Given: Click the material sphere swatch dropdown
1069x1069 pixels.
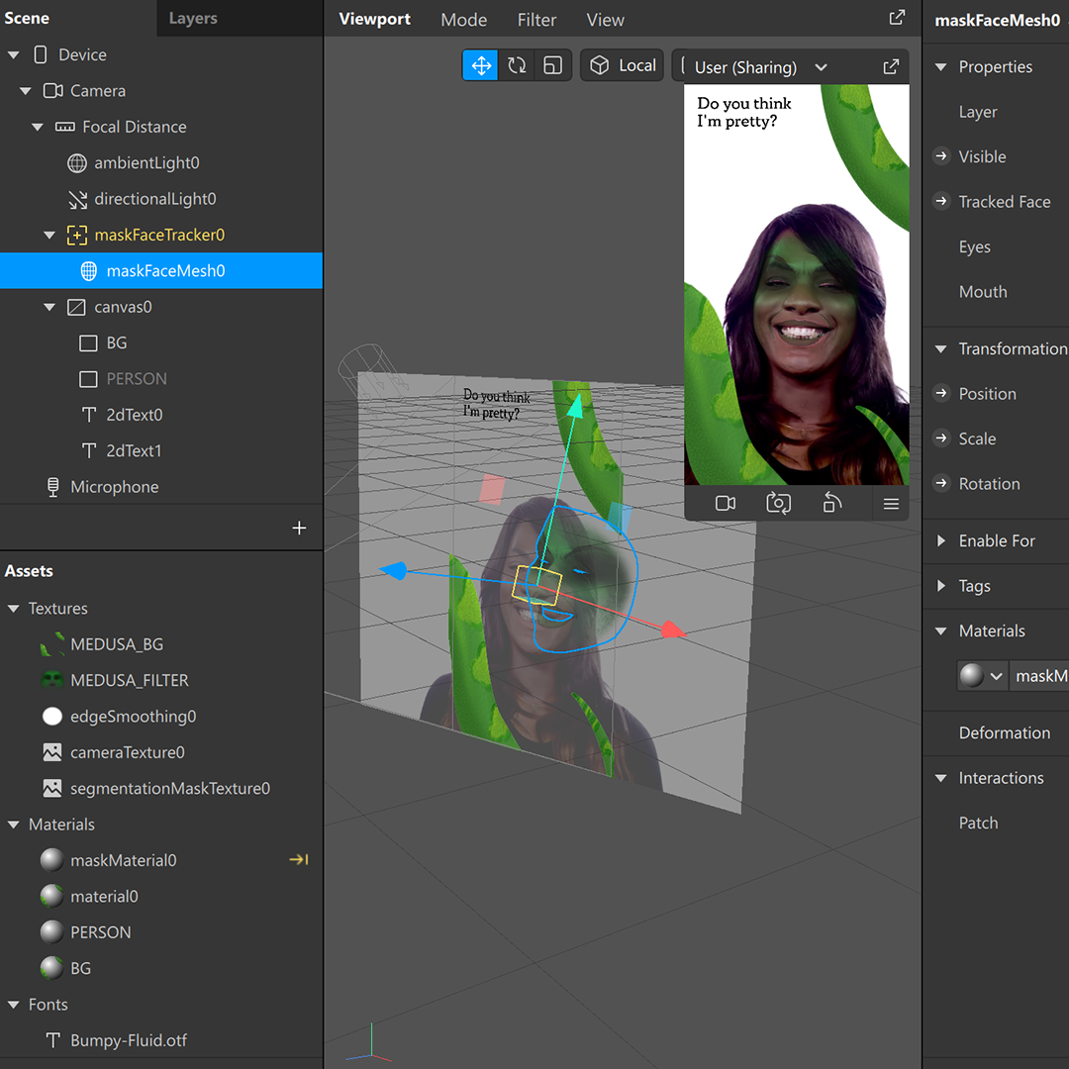Looking at the screenshot, I should [982, 676].
